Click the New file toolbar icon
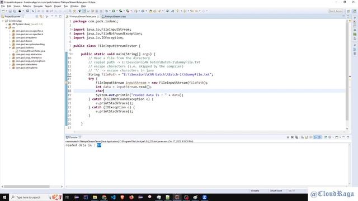358x201 pixels. point(3,11)
